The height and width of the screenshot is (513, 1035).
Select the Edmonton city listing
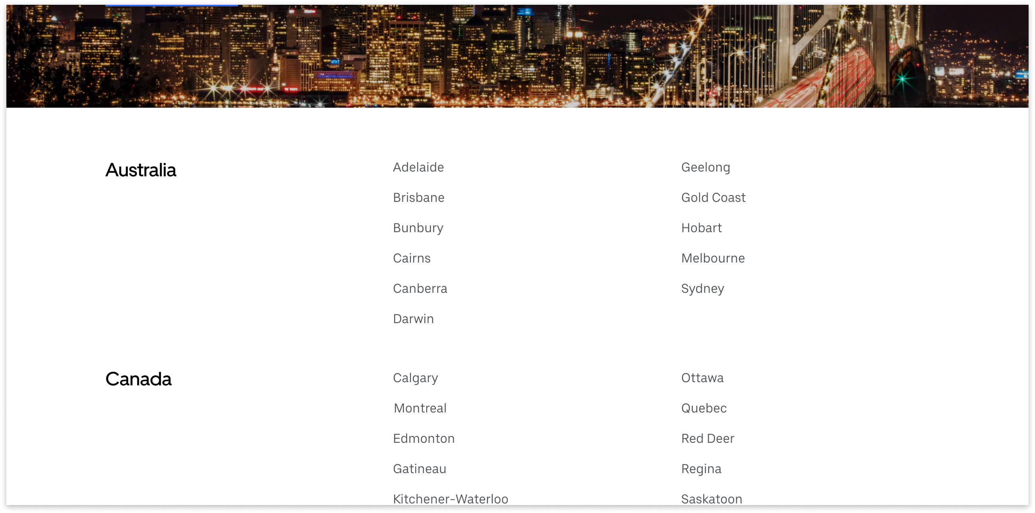click(424, 438)
